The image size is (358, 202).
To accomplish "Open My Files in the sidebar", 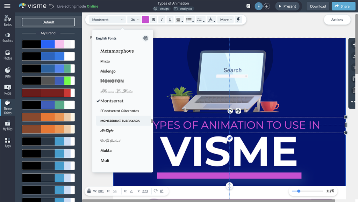I will [7, 125].
